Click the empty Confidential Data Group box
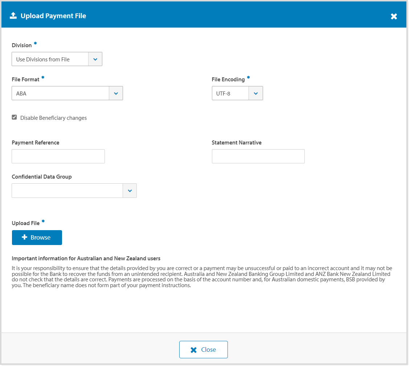Screen dimensions: 410x367 click(67, 191)
